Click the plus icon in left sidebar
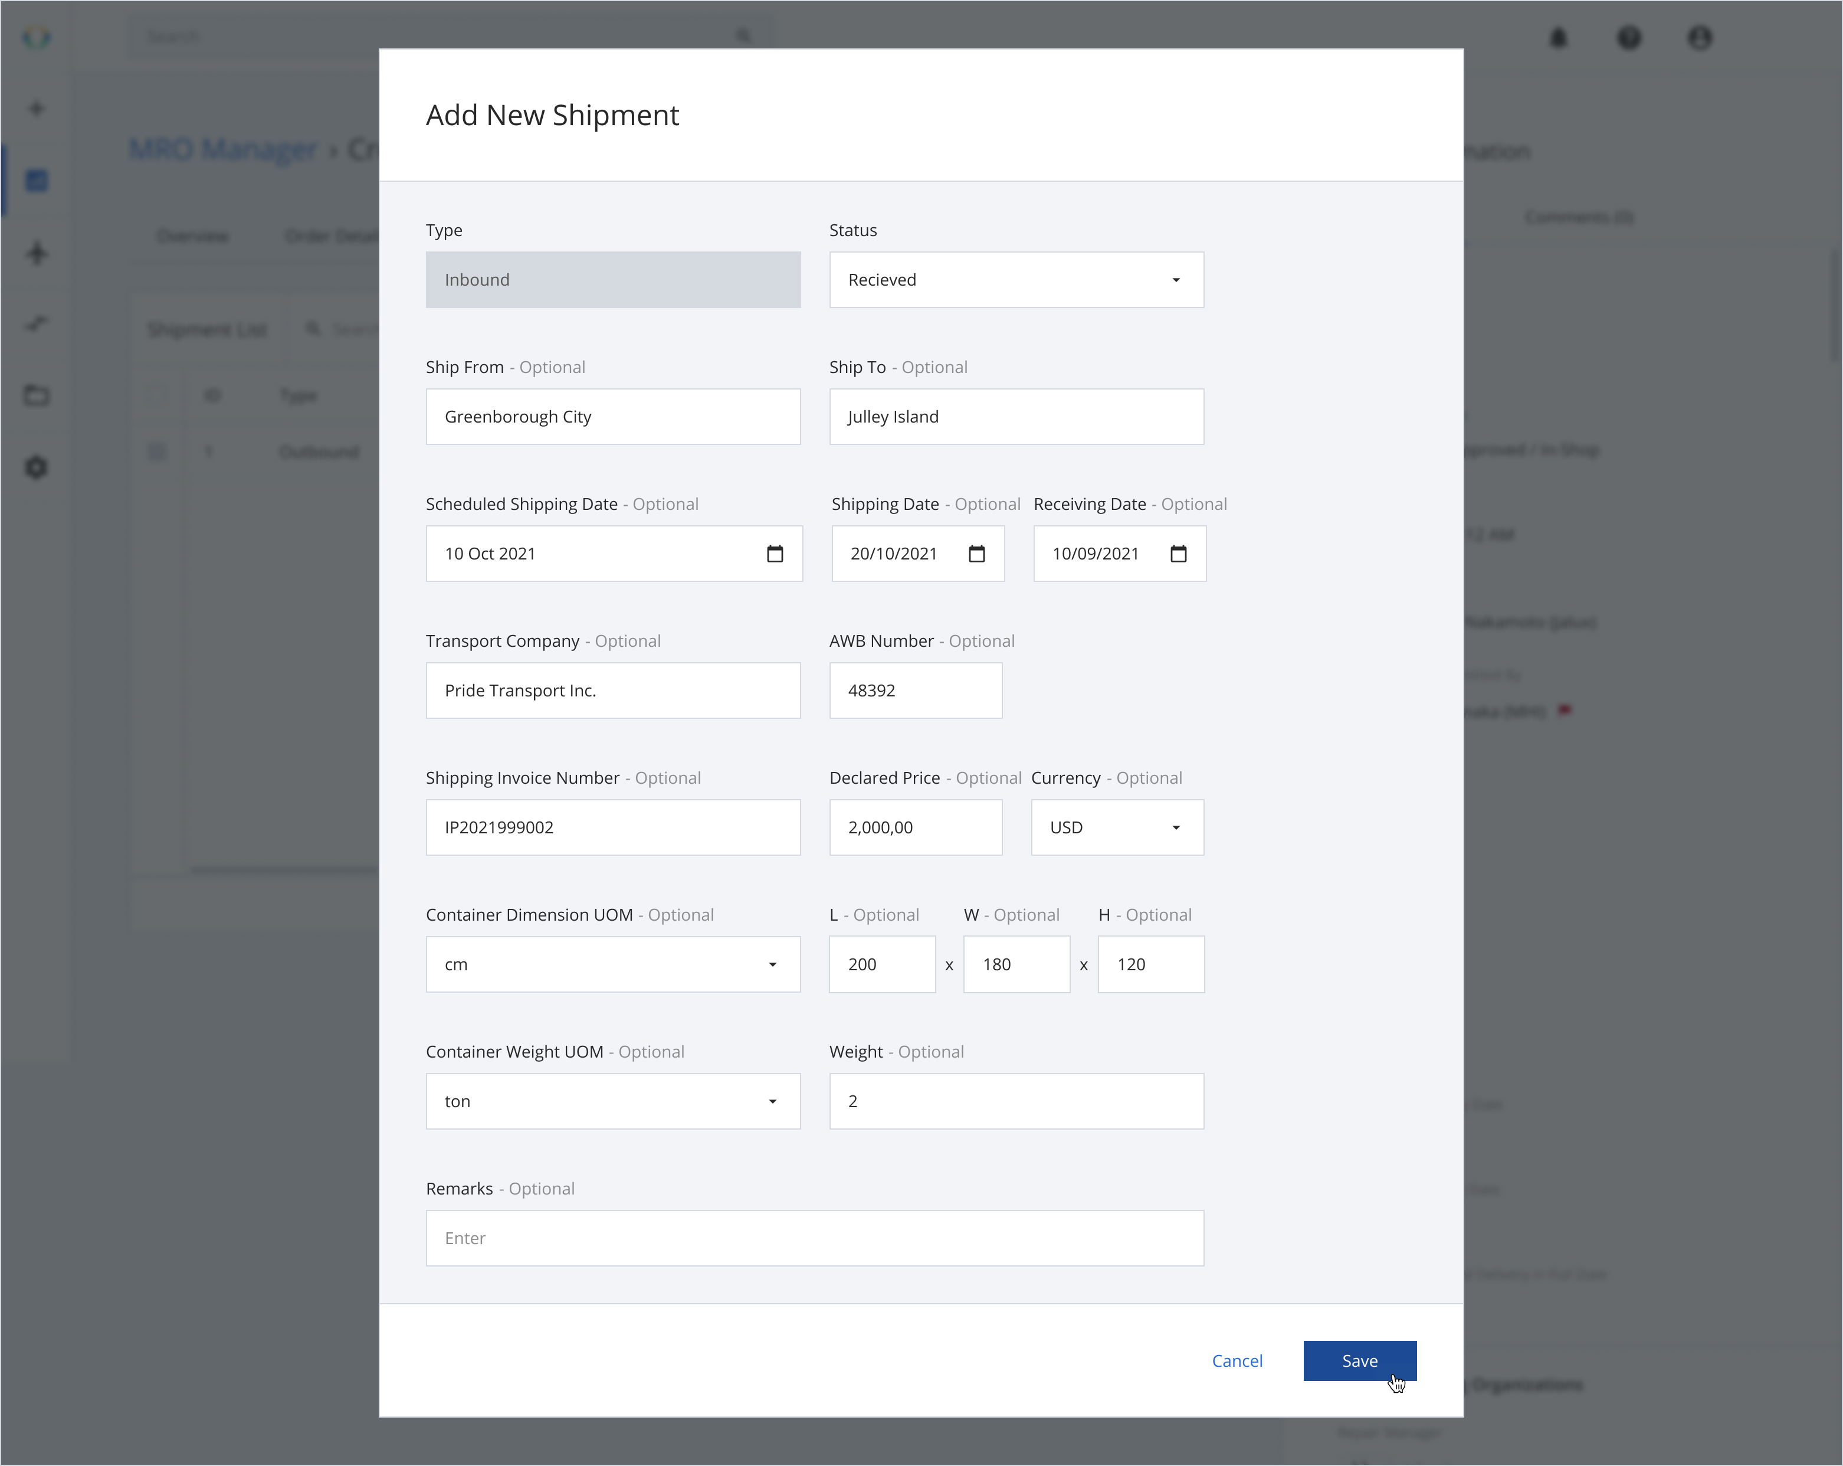The width and height of the screenshot is (1843, 1466). point(36,109)
